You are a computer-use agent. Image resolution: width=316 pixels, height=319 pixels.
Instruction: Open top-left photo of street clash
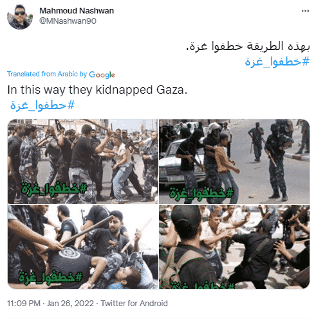[x=83, y=161]
